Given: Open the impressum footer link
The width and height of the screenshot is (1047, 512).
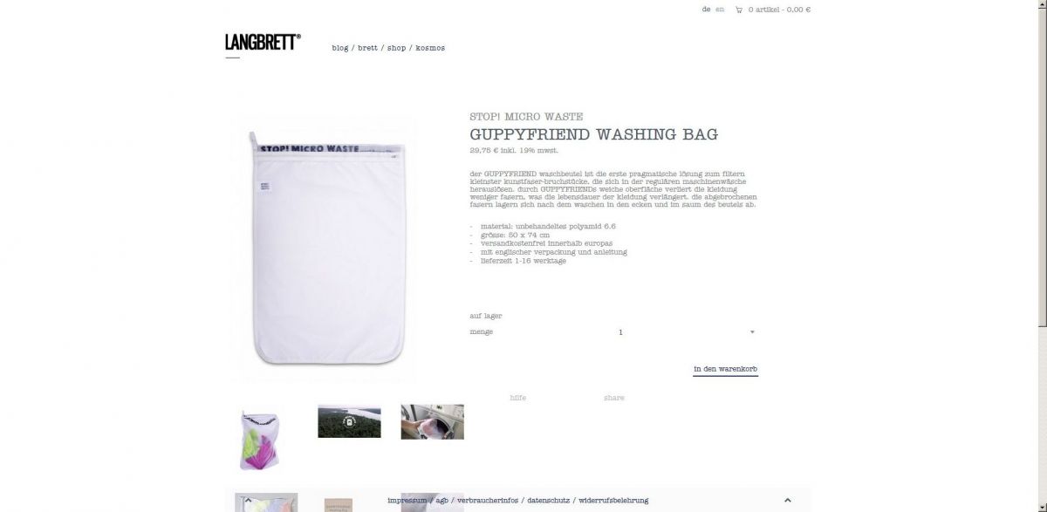Looking at the screenshot, I should point(407,501).
